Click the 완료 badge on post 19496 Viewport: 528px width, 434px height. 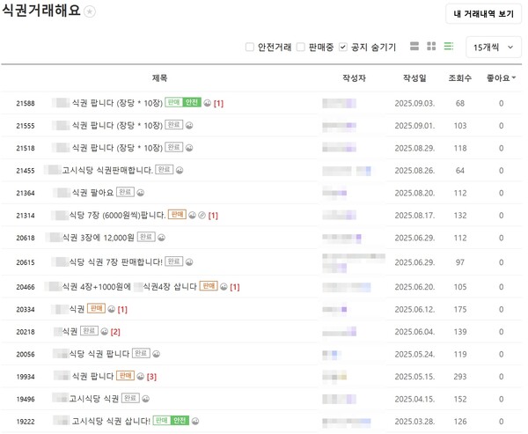(x=130, y=398)
